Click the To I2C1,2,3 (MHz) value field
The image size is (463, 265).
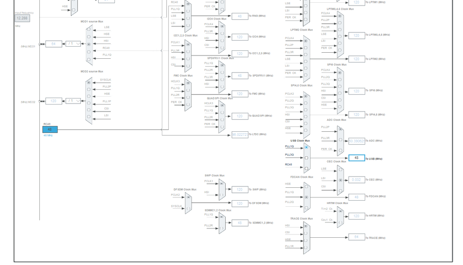point(240,54)
